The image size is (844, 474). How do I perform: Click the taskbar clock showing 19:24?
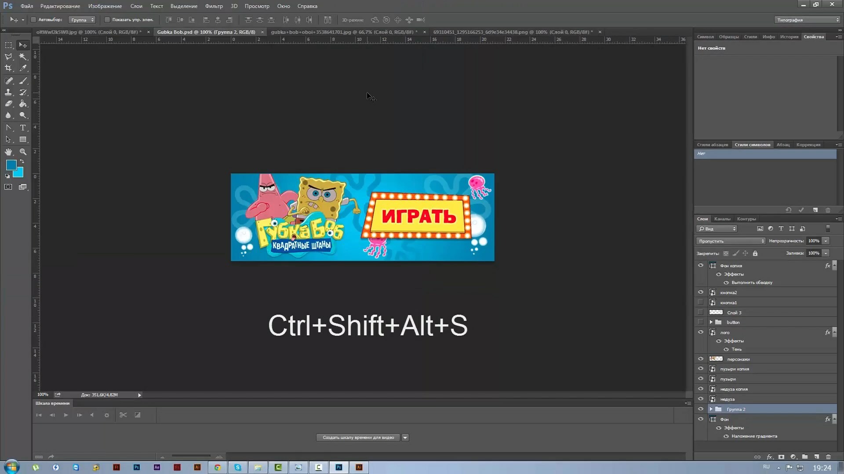(822, 468)
